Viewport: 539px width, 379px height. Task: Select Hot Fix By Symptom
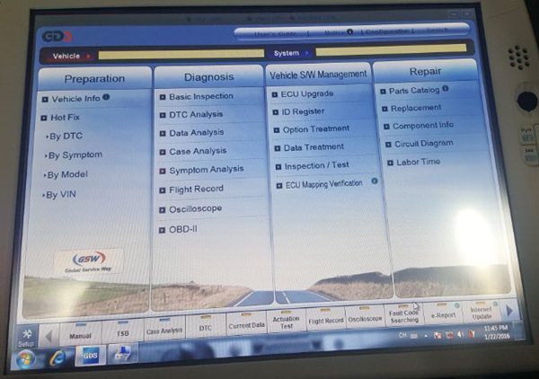point(75,155)
